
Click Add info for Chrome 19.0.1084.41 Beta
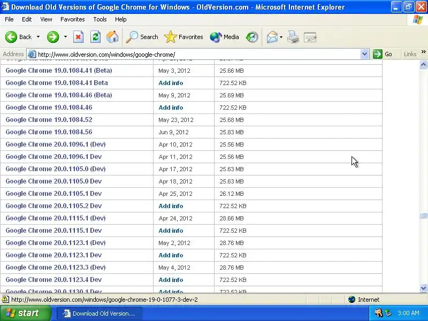point(171,83)
